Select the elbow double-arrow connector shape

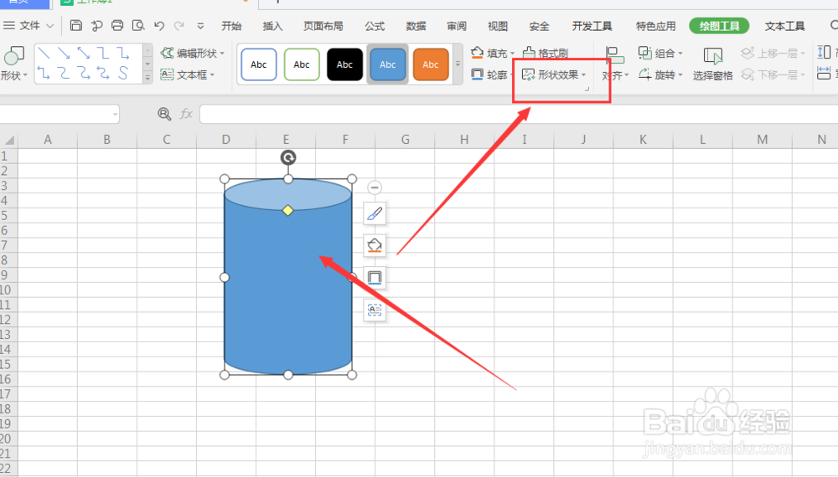pyautogui.click(x=44, y=73)
